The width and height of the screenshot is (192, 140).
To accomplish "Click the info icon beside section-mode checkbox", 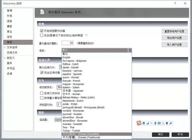I will (86, 35).
